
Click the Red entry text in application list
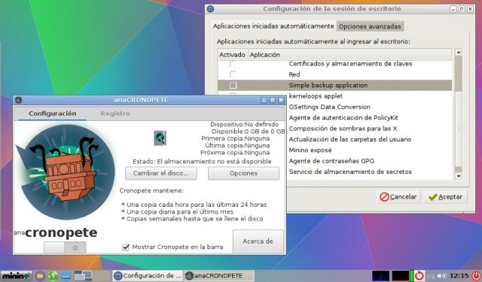(294, 74)
